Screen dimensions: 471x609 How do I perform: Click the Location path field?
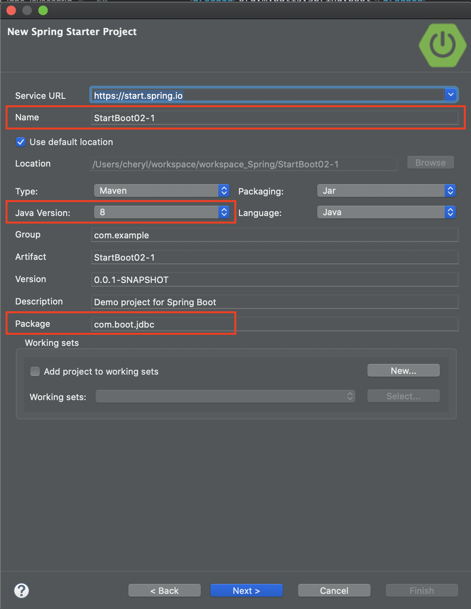pos(244,164)
